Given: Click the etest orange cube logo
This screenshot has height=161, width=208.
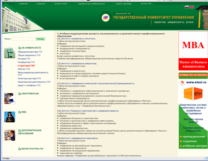Looking at the screenshot, I should tap(193, 94).
